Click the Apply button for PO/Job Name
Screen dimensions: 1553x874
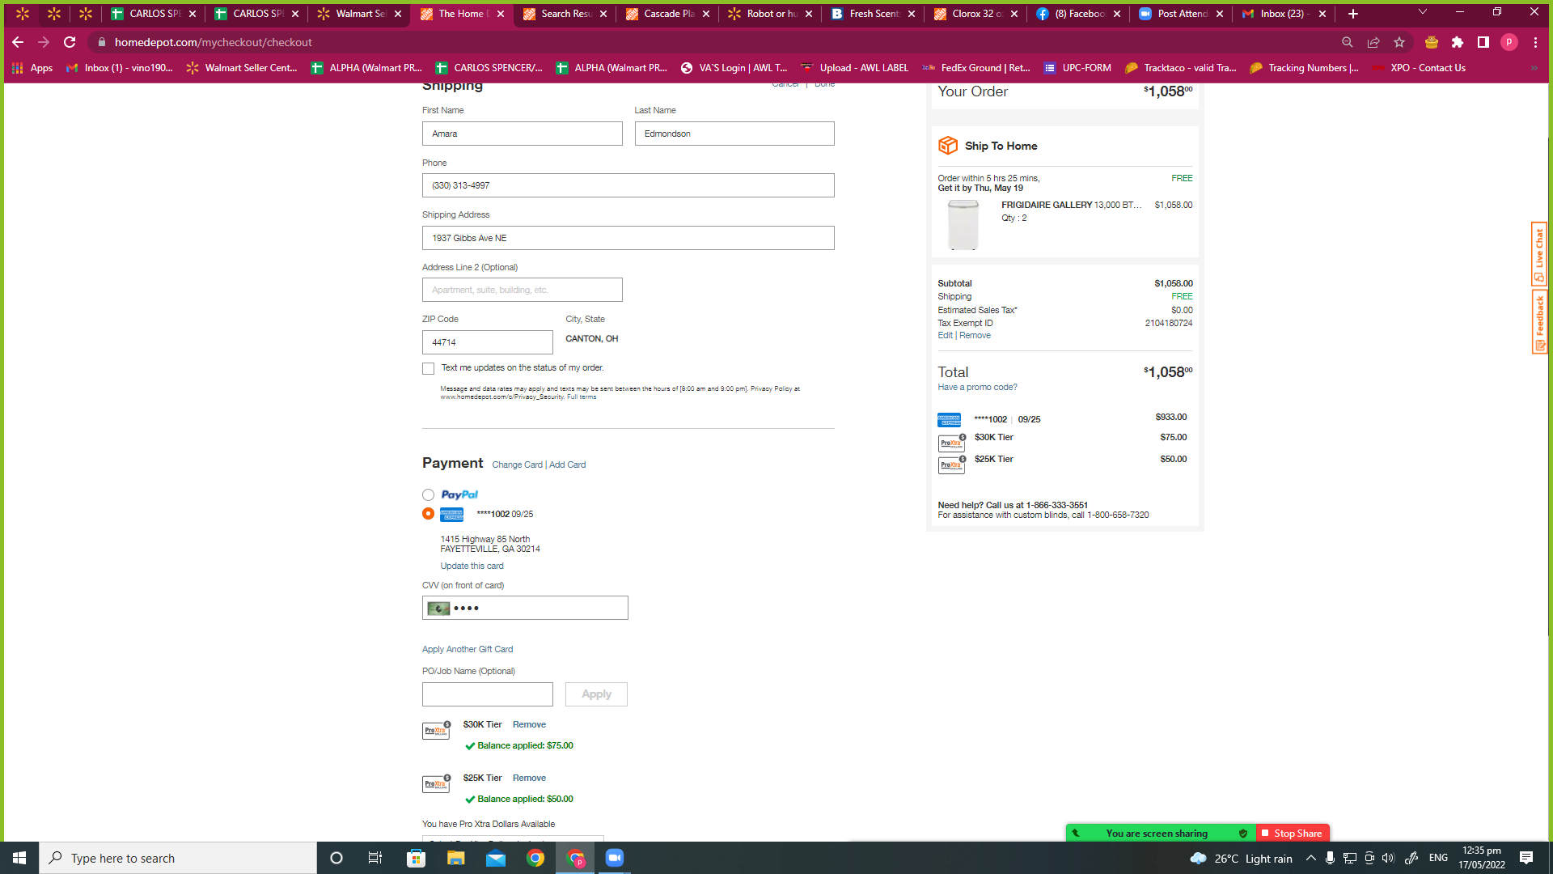pyautogui.click(x=596, y=694)
